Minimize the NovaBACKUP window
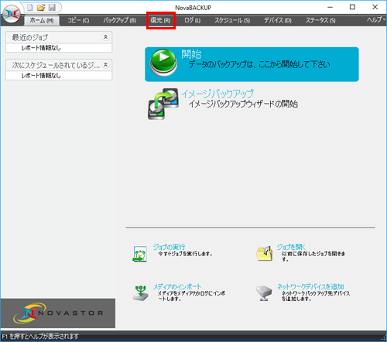Viewport: 387px width, 342px height. [x=330, y=7]
